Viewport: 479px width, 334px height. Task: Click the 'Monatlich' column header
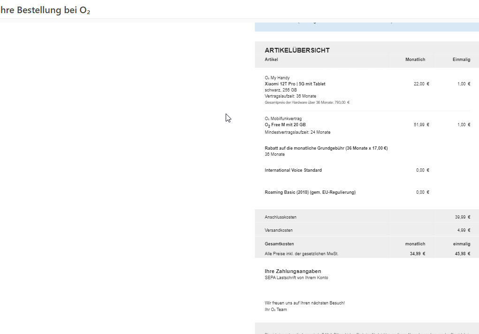coord(415,60)
